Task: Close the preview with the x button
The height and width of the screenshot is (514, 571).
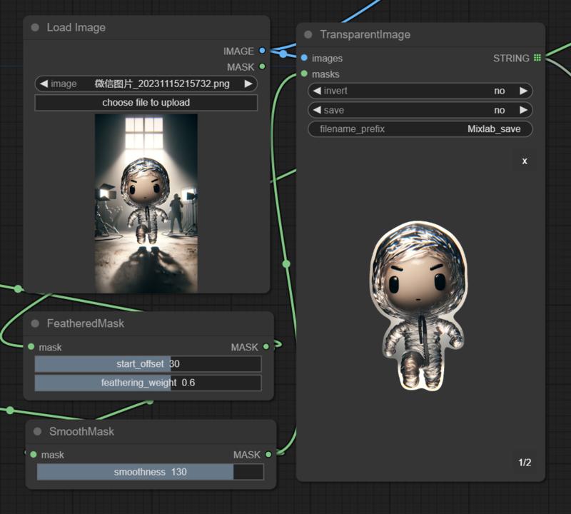Action: pyautogui.click(x=525, y=161)
